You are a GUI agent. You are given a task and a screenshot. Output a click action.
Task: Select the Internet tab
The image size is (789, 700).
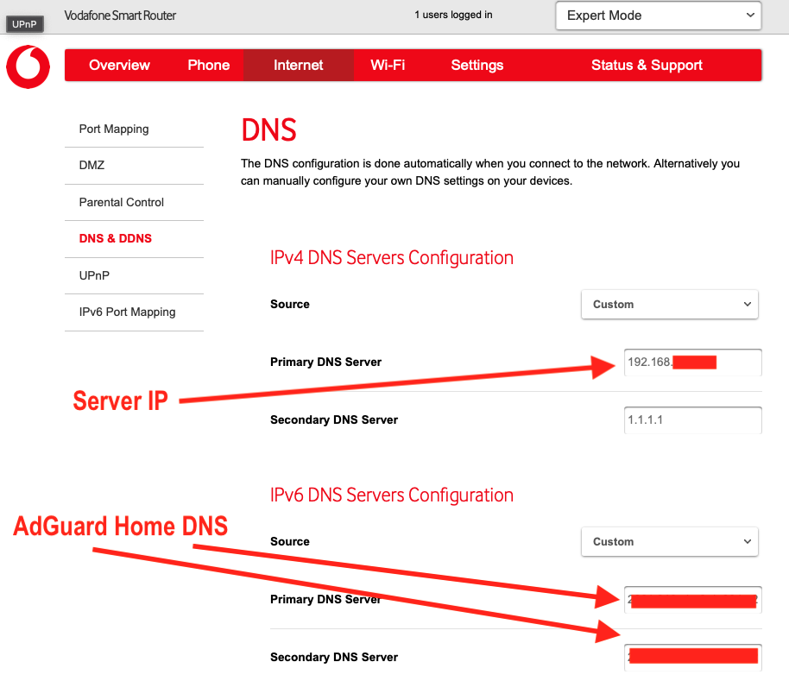pyautogui.click(x=299, y=65)
